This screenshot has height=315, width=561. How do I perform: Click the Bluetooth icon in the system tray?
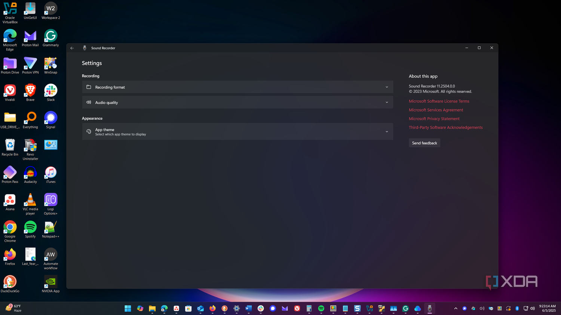[x=517, y=308]
